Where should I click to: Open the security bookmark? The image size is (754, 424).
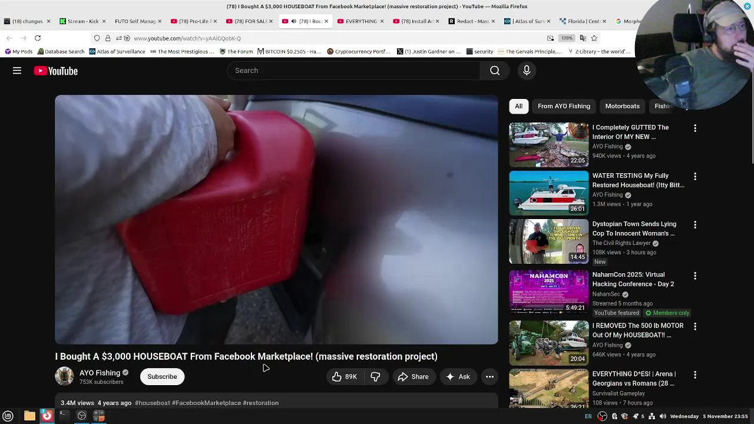[x=479, y=51]
